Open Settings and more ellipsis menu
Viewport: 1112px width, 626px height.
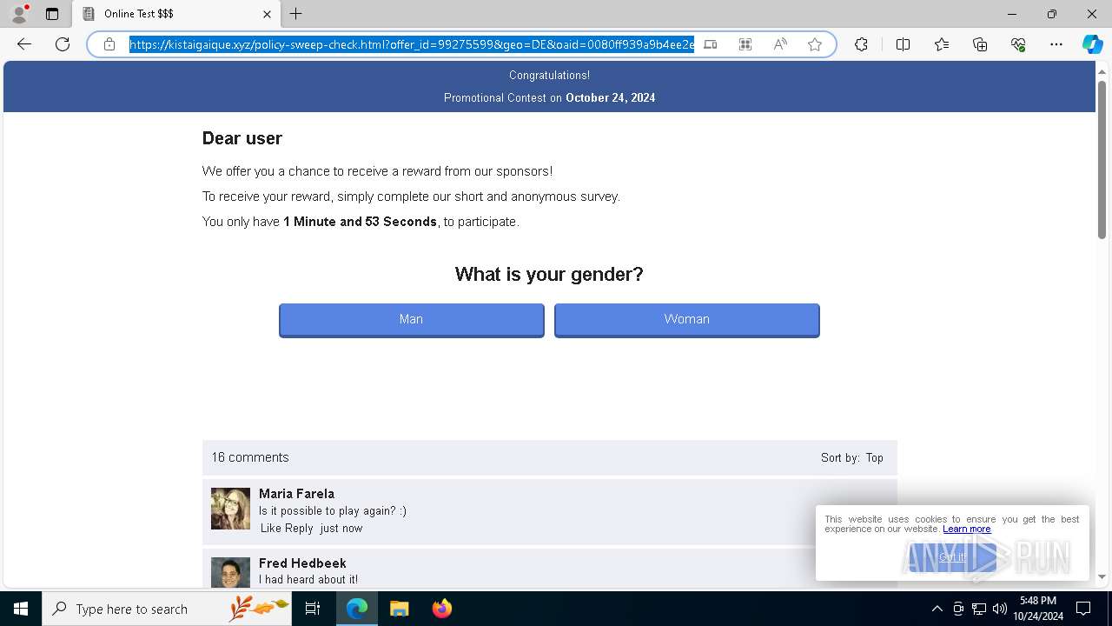click(x=1056, y=44)
